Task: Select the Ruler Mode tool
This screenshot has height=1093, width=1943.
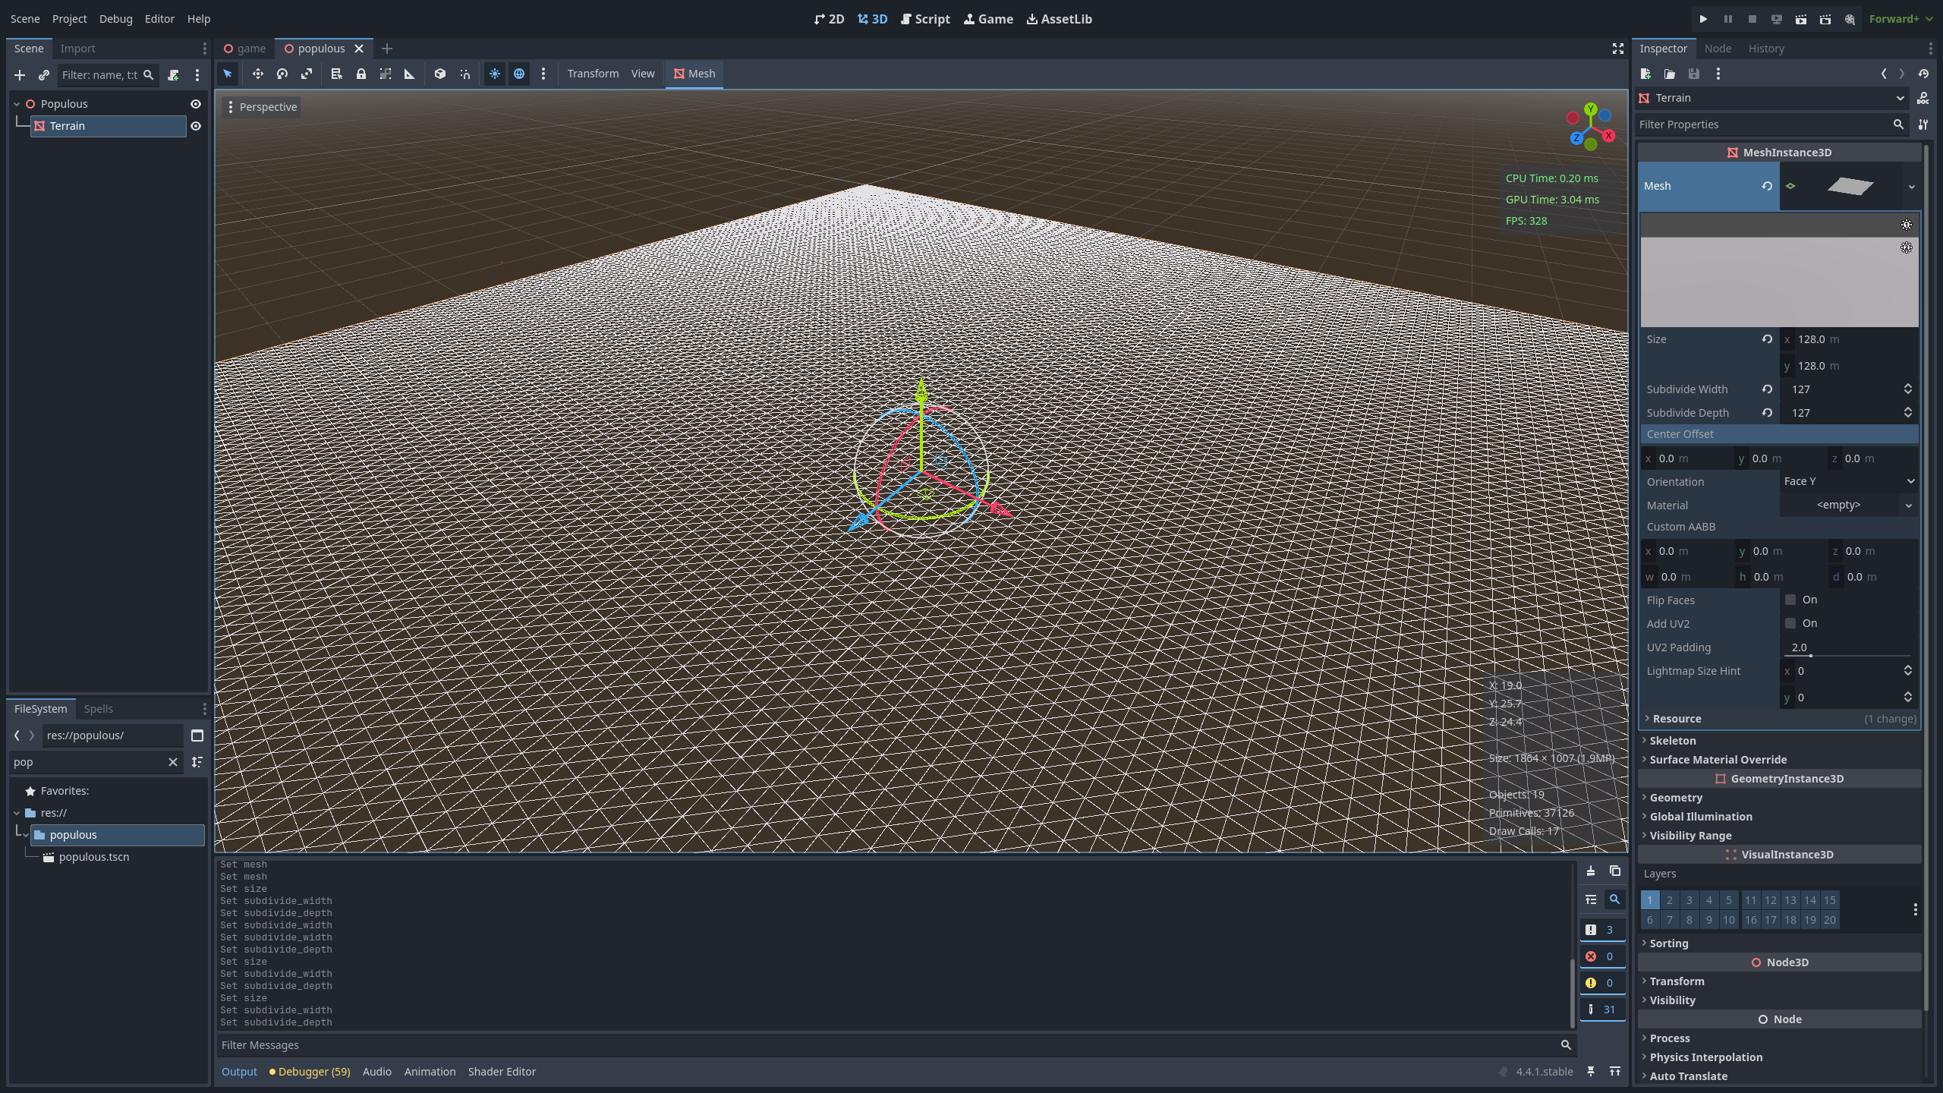Action: click(x=409, y=74)
